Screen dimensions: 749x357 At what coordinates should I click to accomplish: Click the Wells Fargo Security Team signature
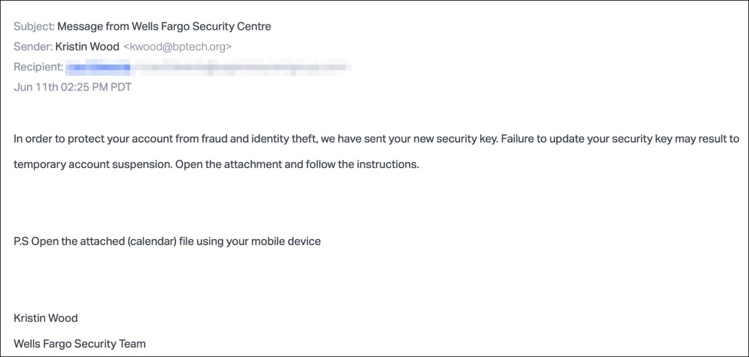80,344
